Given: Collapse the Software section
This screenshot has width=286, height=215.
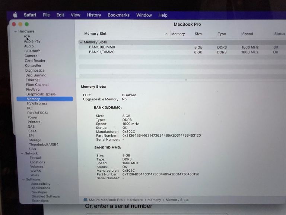Looking at the screenshot, I should (23, 180).
